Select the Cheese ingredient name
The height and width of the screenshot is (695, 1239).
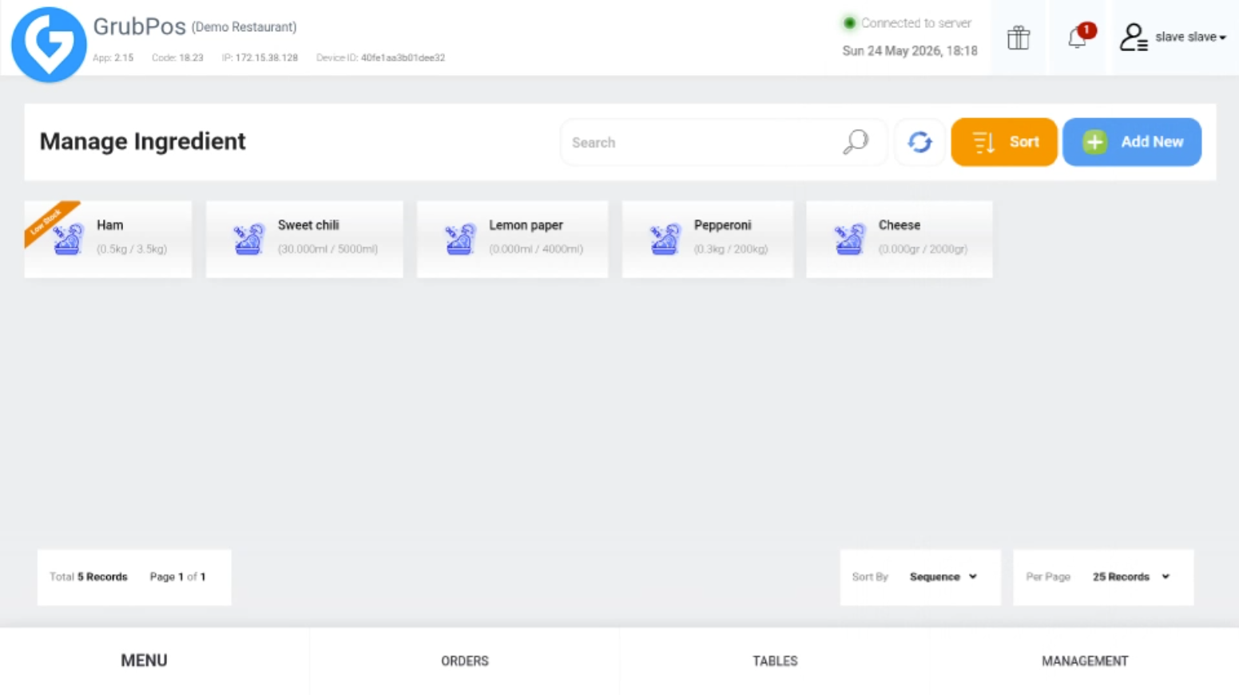tap(899, 225)
